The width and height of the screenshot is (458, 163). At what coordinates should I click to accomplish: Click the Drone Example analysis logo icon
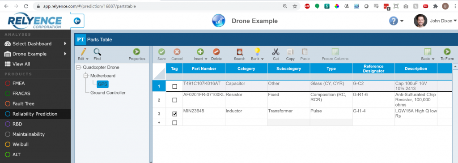[218, 21]
